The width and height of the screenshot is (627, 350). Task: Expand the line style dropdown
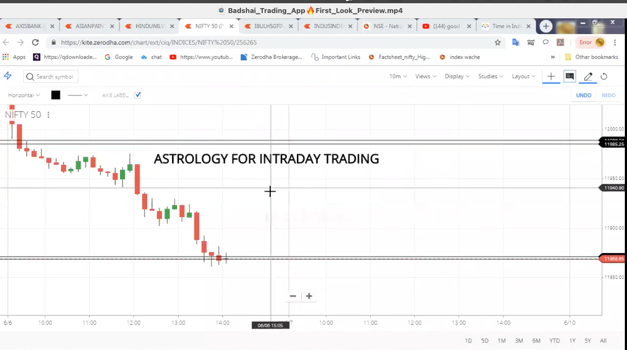tap(78, 95)
